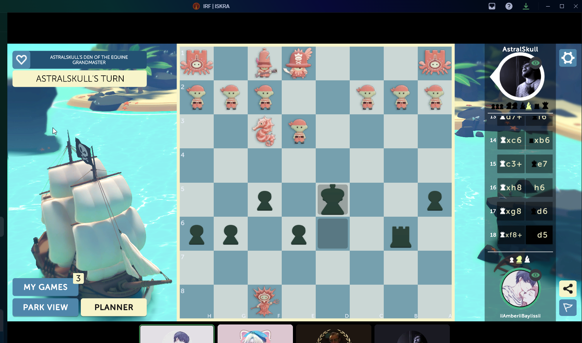The height and width of the screenshot is (343, 582).
Task: Open MY GAMES list
Action: coord(46,287)
